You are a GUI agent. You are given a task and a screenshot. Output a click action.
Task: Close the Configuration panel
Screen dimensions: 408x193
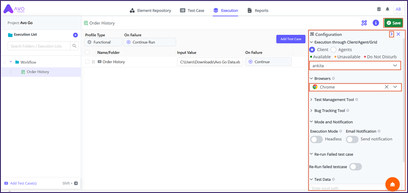click(398, 34)
